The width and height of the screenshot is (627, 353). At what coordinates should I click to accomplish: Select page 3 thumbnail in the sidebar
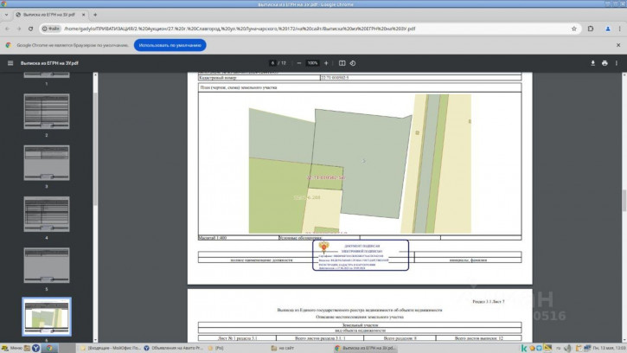[x=46, y=163]
